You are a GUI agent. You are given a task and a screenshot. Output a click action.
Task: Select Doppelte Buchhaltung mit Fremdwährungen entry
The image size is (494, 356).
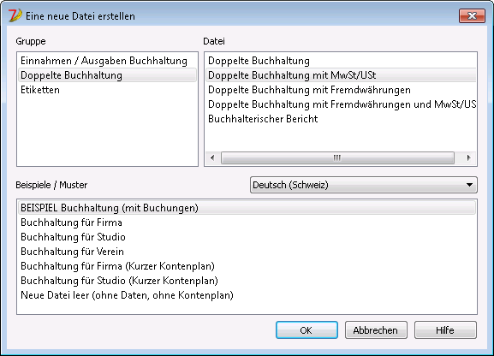[341, 90]
